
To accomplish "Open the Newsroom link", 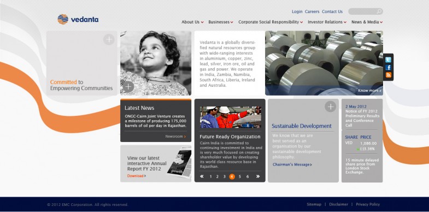I will click(175, 136).
